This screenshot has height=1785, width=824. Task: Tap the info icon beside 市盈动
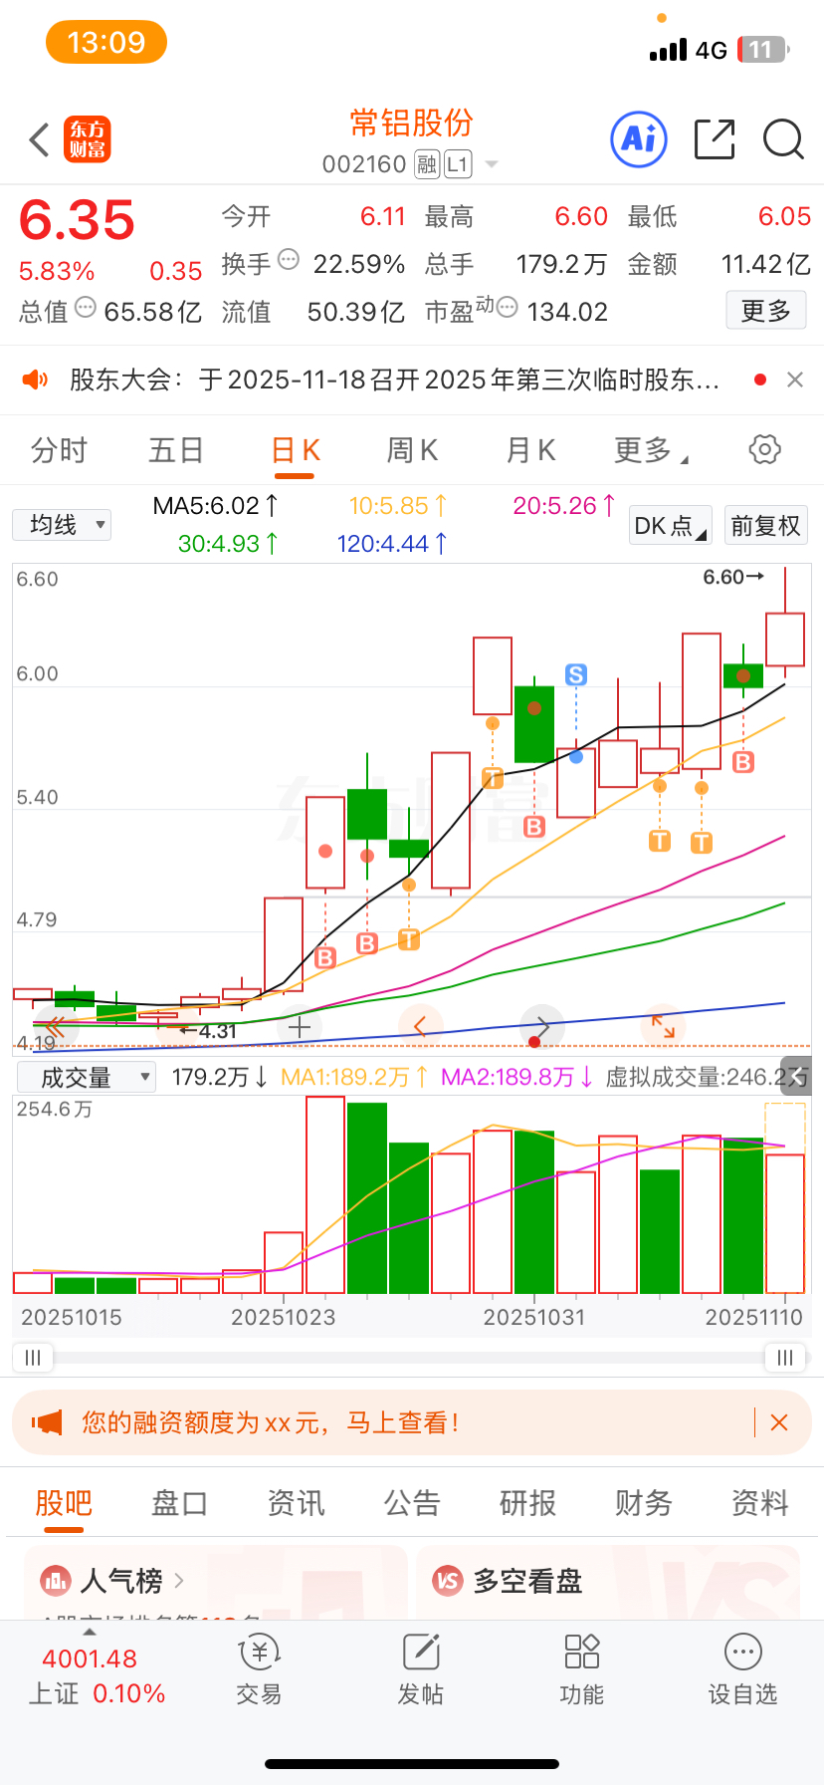pos(507,308)
